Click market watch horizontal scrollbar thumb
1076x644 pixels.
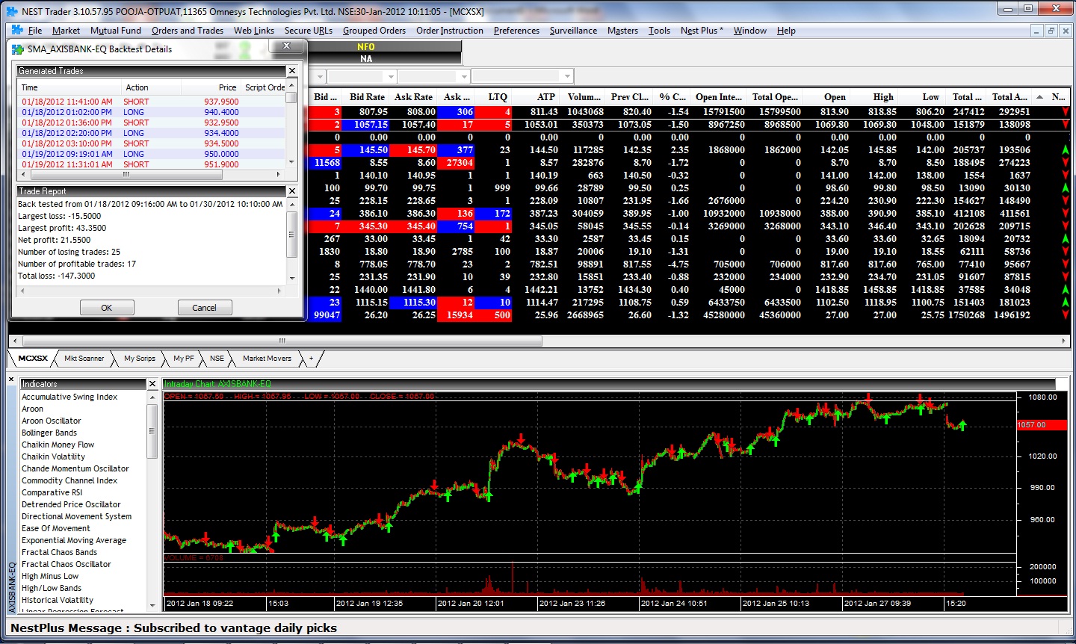(x=281, y=341)
